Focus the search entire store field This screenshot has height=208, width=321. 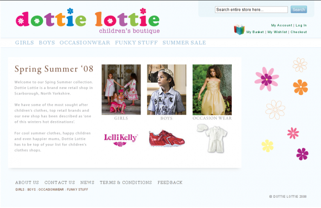(251, 10)
